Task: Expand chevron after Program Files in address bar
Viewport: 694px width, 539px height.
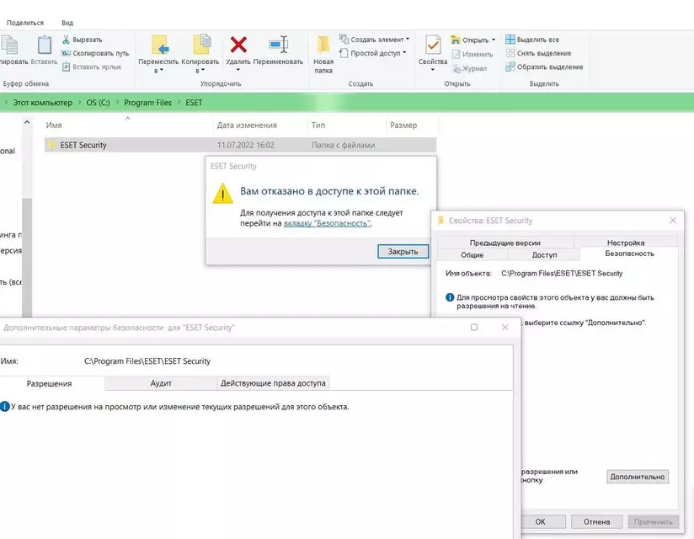Action: (x=179, y=102)
